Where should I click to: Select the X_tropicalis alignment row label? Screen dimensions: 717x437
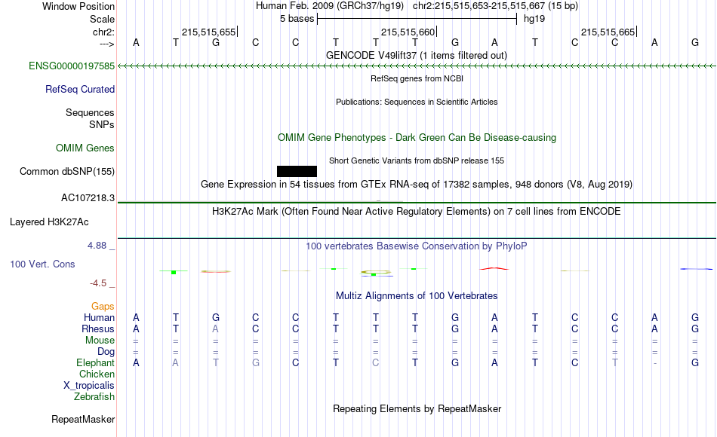point(89,386)
